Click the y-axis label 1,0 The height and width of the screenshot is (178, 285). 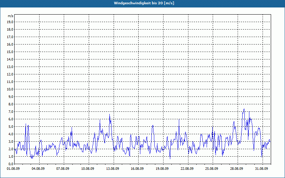point(11,157)
